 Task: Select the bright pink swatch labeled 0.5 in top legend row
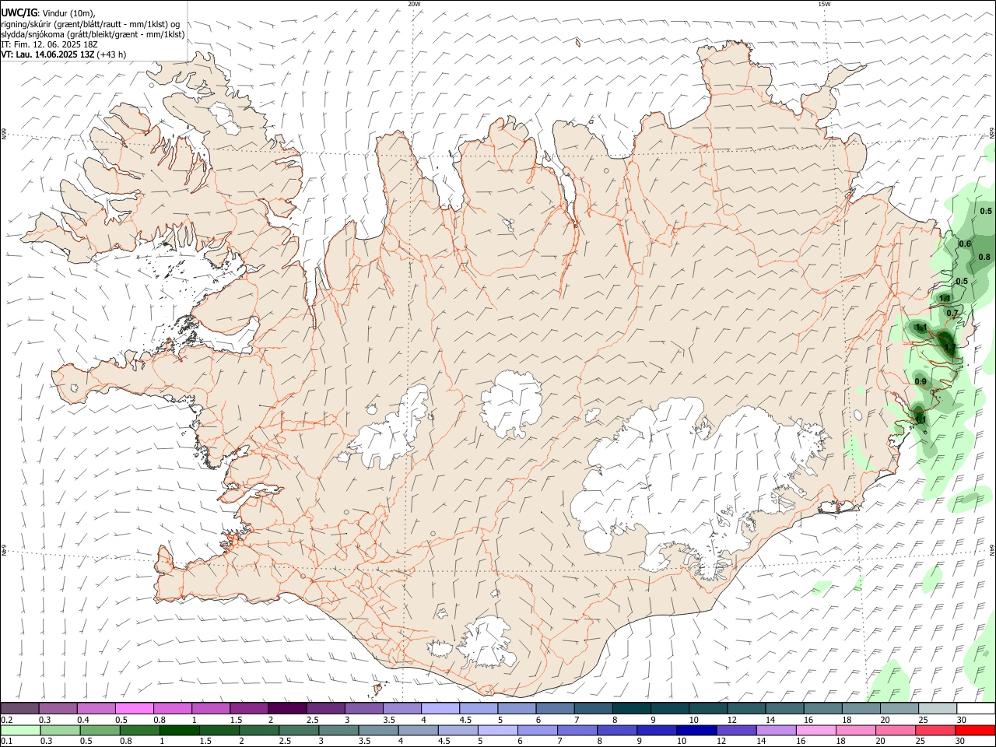(134, 709)
